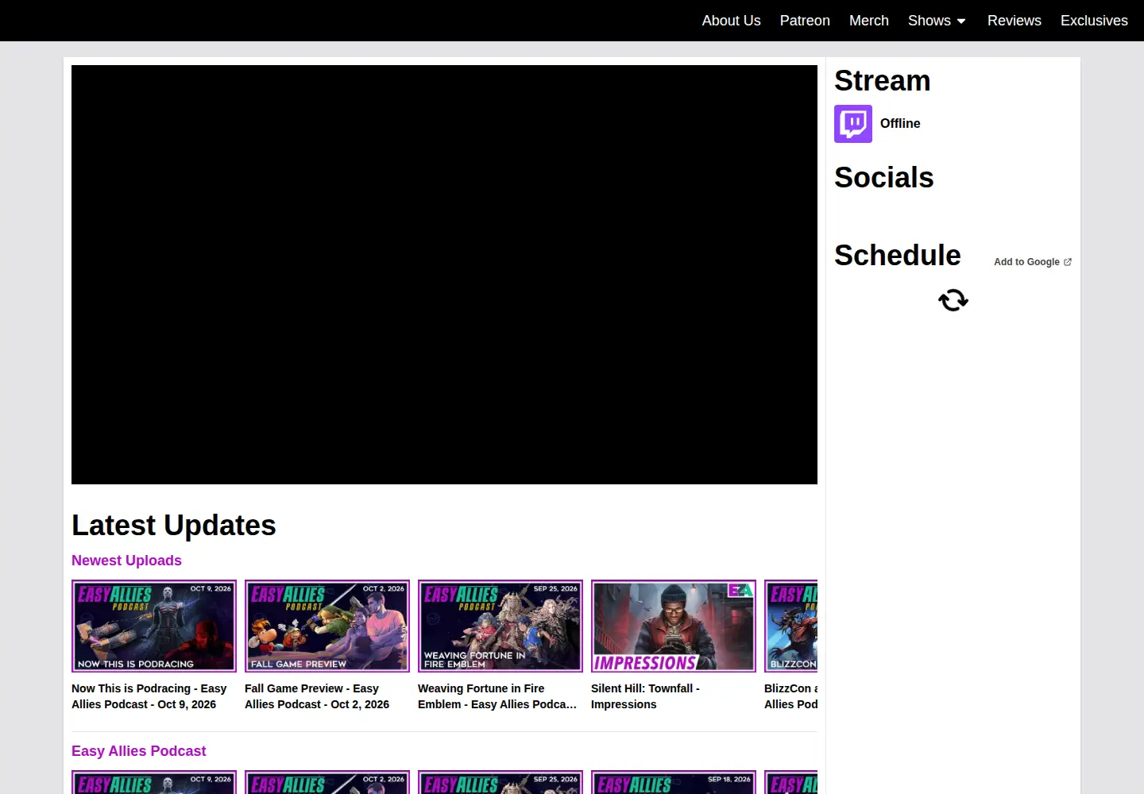Expand the Shows dropdown menu
1144x794 pixels.
click(937, 21)
